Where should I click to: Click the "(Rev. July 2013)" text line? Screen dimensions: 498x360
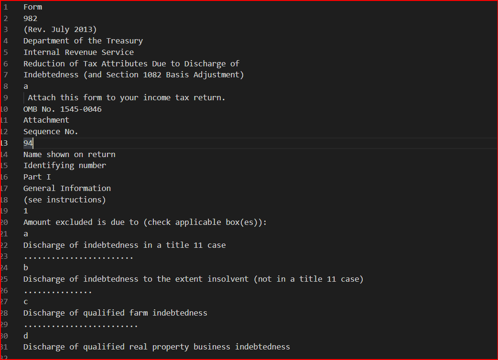[60, 30]
